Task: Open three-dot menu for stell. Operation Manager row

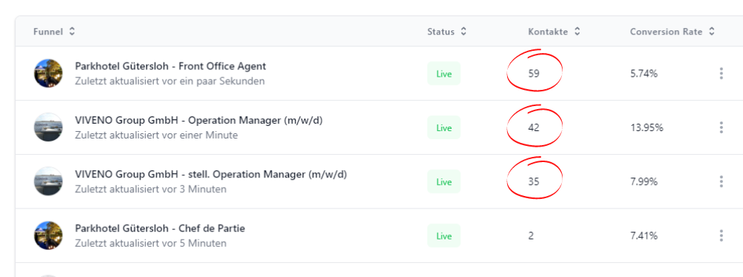Action: (721, 182)
